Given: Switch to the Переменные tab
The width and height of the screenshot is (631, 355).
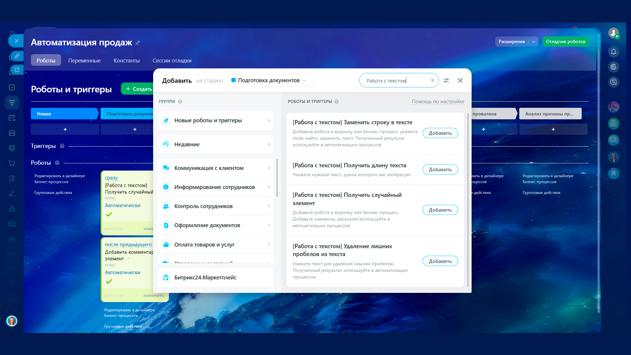Looking at the screenshot, I should tap(84, 60).
